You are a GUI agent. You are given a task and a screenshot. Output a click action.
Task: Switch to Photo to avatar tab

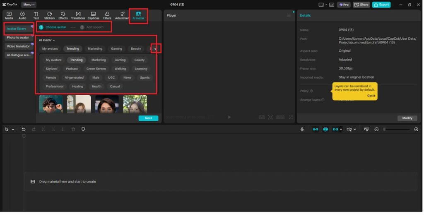coord(18,38)
